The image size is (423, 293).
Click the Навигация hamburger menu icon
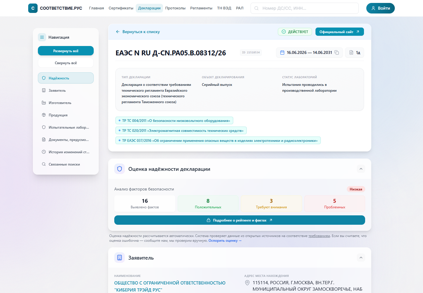pyautogui.click(x=42, y=37)
